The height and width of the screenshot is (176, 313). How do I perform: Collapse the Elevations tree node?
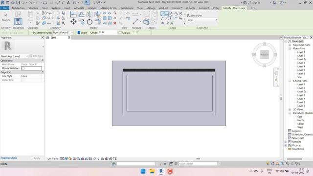pyautogui.click(x=290, y=113)
